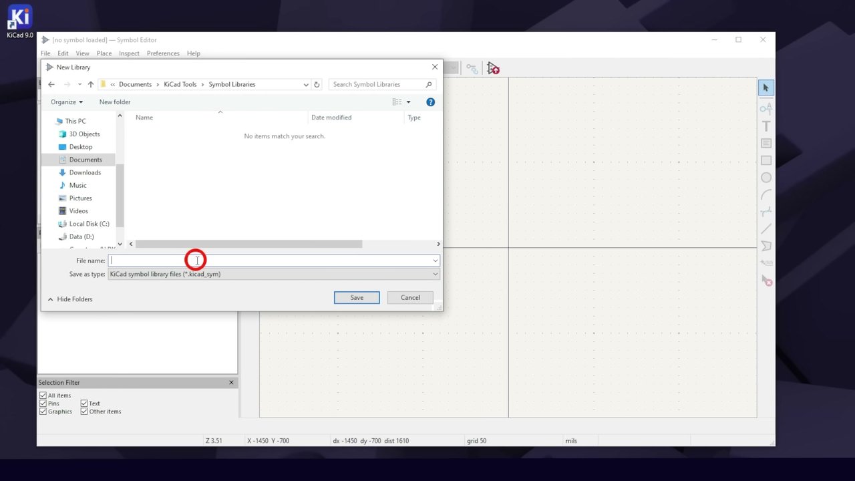Choose the Draw Rectangle tool
The image size is (855, 481).
pos(766,160)
